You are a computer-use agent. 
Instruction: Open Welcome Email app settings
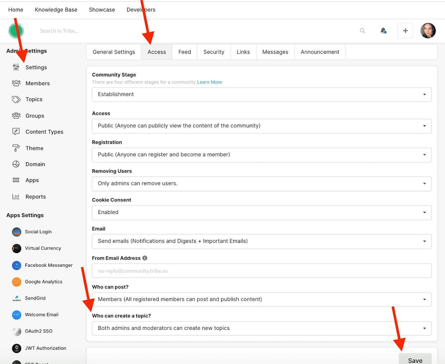pyautogui.click(x=42, y=315)
